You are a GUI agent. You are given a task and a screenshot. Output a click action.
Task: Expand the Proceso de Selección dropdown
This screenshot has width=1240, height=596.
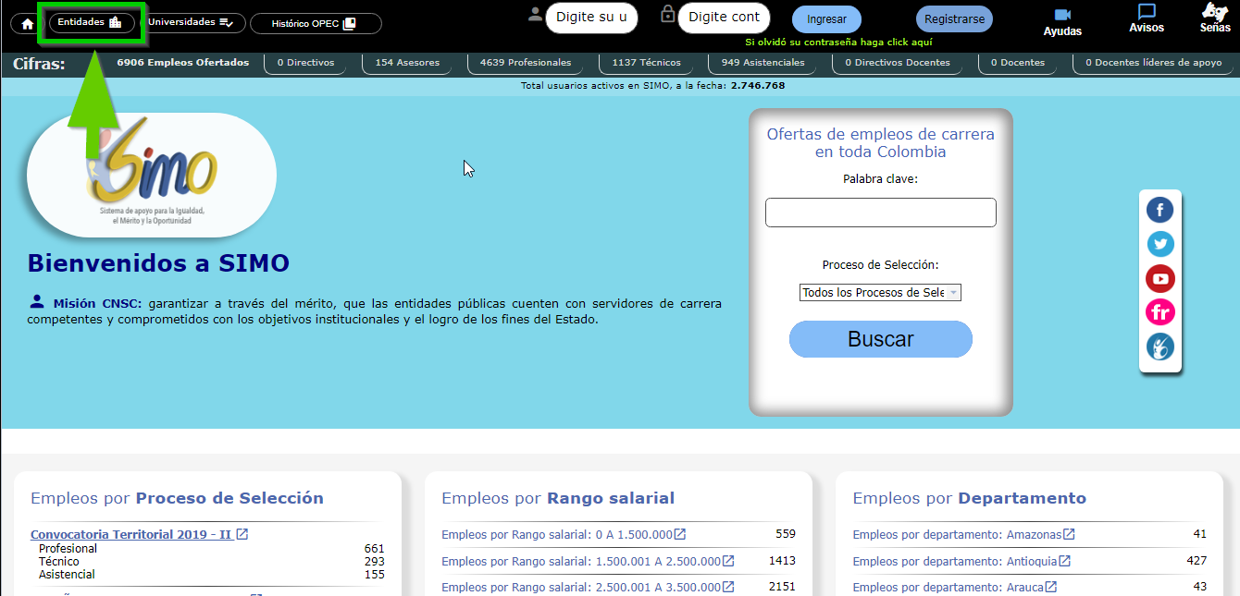coord(881,293)
